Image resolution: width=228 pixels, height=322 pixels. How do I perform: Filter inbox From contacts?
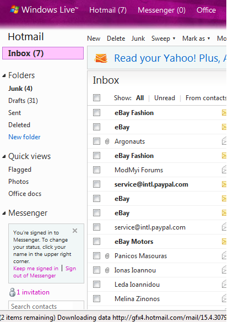click(206, 98)
